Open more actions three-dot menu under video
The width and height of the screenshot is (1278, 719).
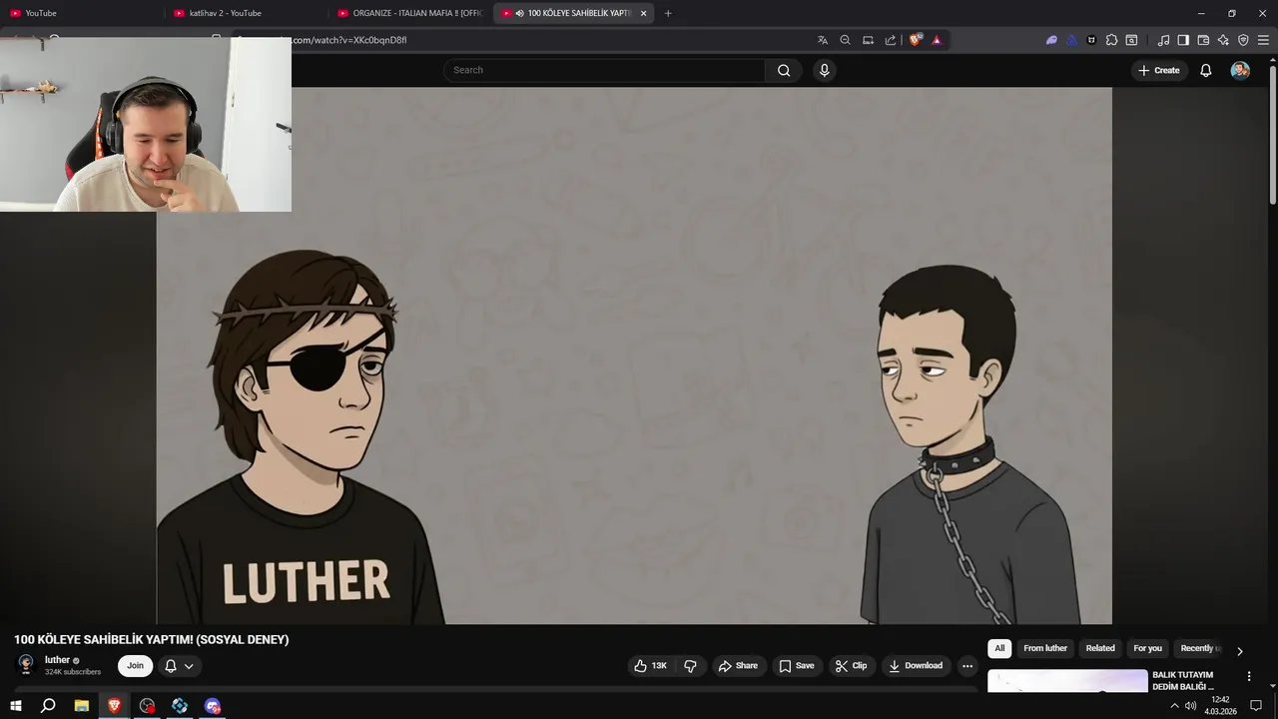pyautogui.click(x=966, y=666)
